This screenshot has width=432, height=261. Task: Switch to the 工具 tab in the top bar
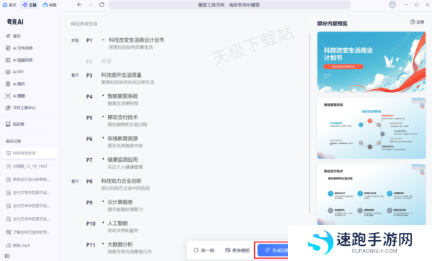30,5
